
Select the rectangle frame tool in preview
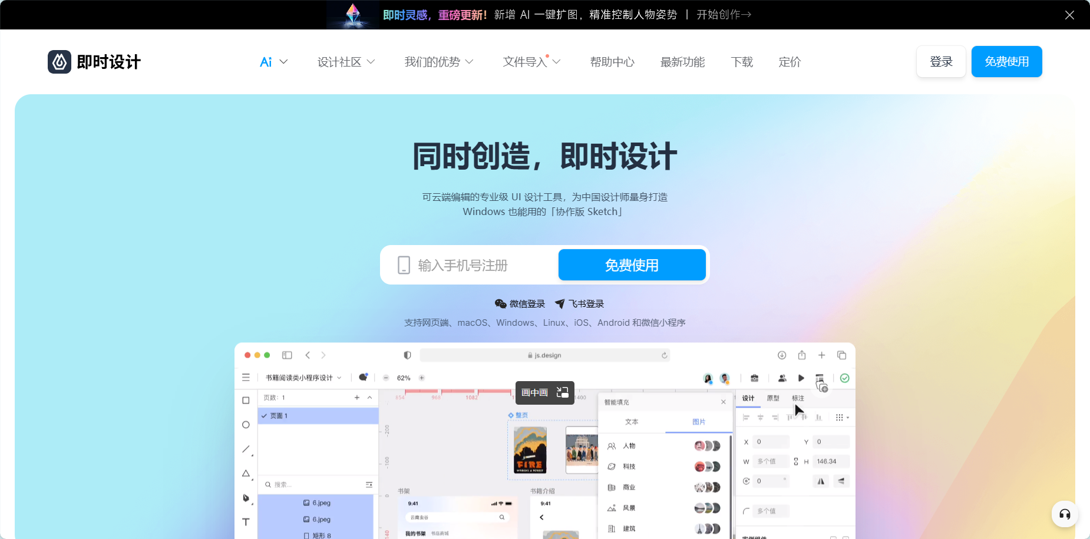[246, 401]
